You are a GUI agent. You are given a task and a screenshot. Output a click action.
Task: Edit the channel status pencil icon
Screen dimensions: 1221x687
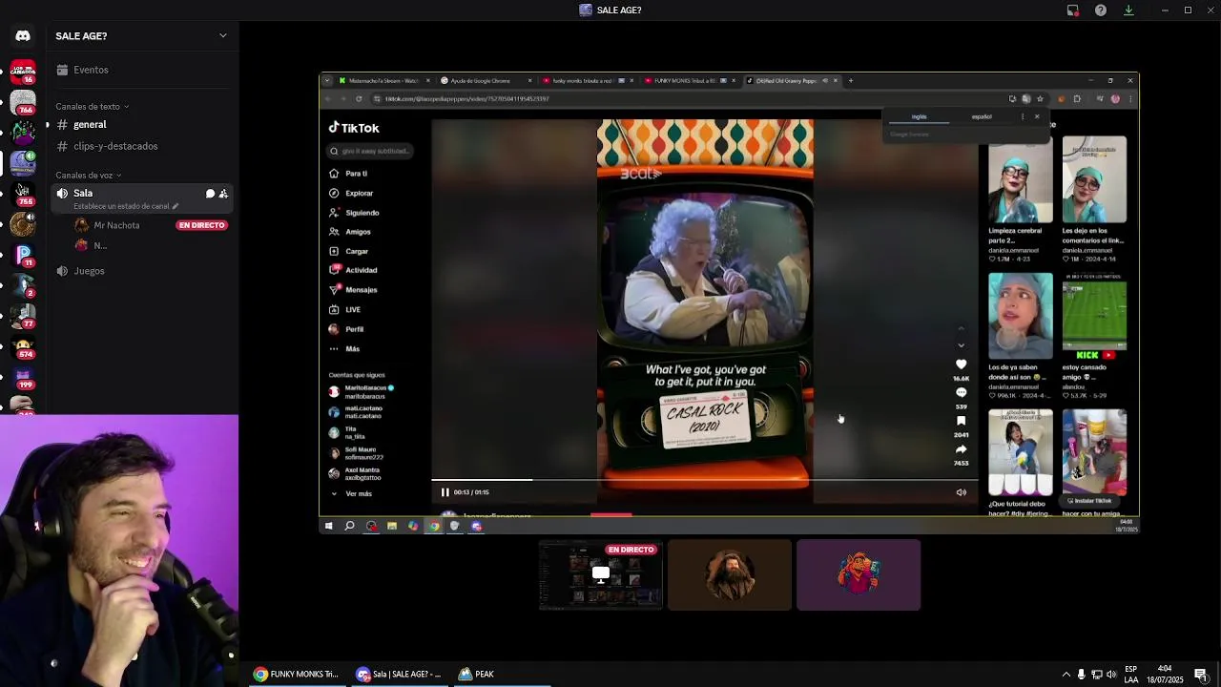175,206
